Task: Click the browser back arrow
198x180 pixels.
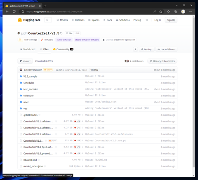Action: click(7, 12)
